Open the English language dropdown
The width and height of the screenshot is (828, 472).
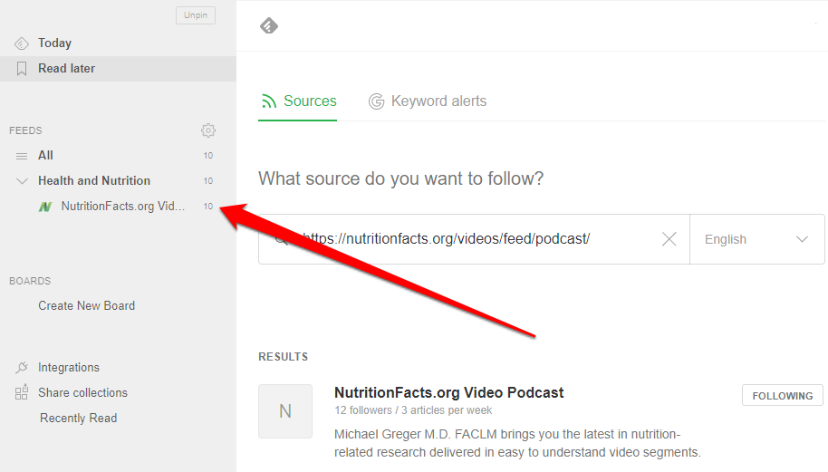click(756, 239)
